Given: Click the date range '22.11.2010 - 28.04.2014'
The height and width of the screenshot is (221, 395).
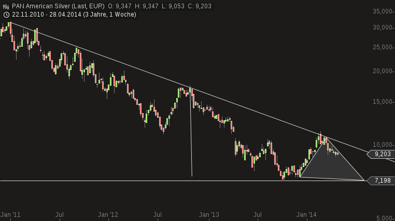Looking at the screenshot, I should pos(47,15).
